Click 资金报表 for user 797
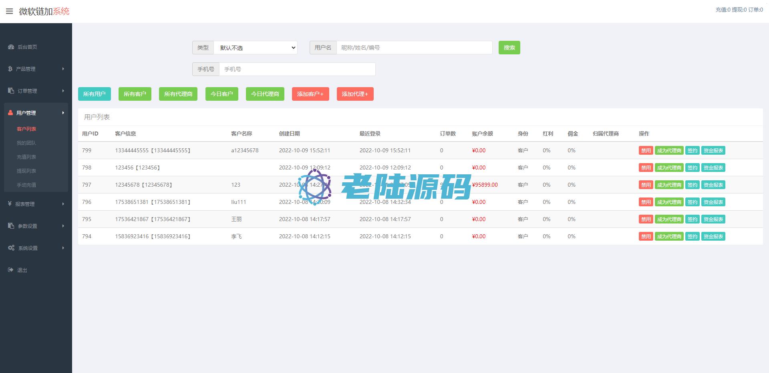Image resolution: width=769 pixels, height=373 pixels. pos(713,185)
